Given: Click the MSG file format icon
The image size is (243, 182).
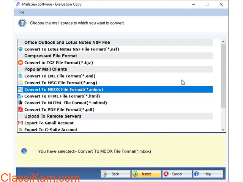Looking at the screenshot, I should 21,83.
